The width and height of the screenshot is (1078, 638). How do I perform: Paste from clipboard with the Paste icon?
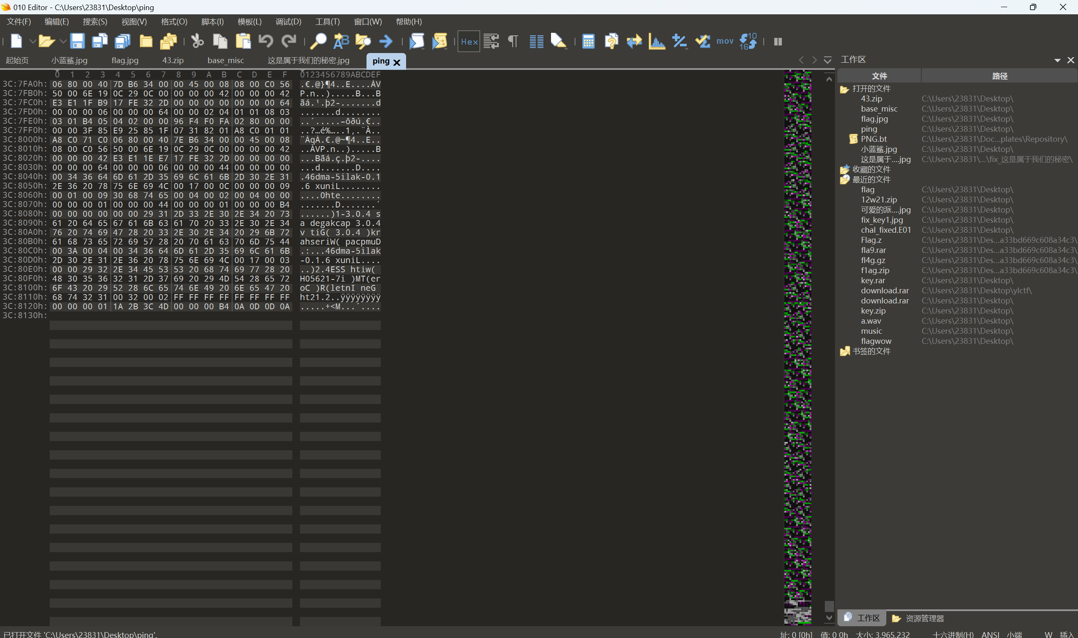243,41
